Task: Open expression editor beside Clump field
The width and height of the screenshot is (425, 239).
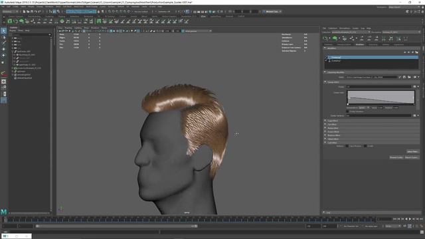Action: pos(414,87)
